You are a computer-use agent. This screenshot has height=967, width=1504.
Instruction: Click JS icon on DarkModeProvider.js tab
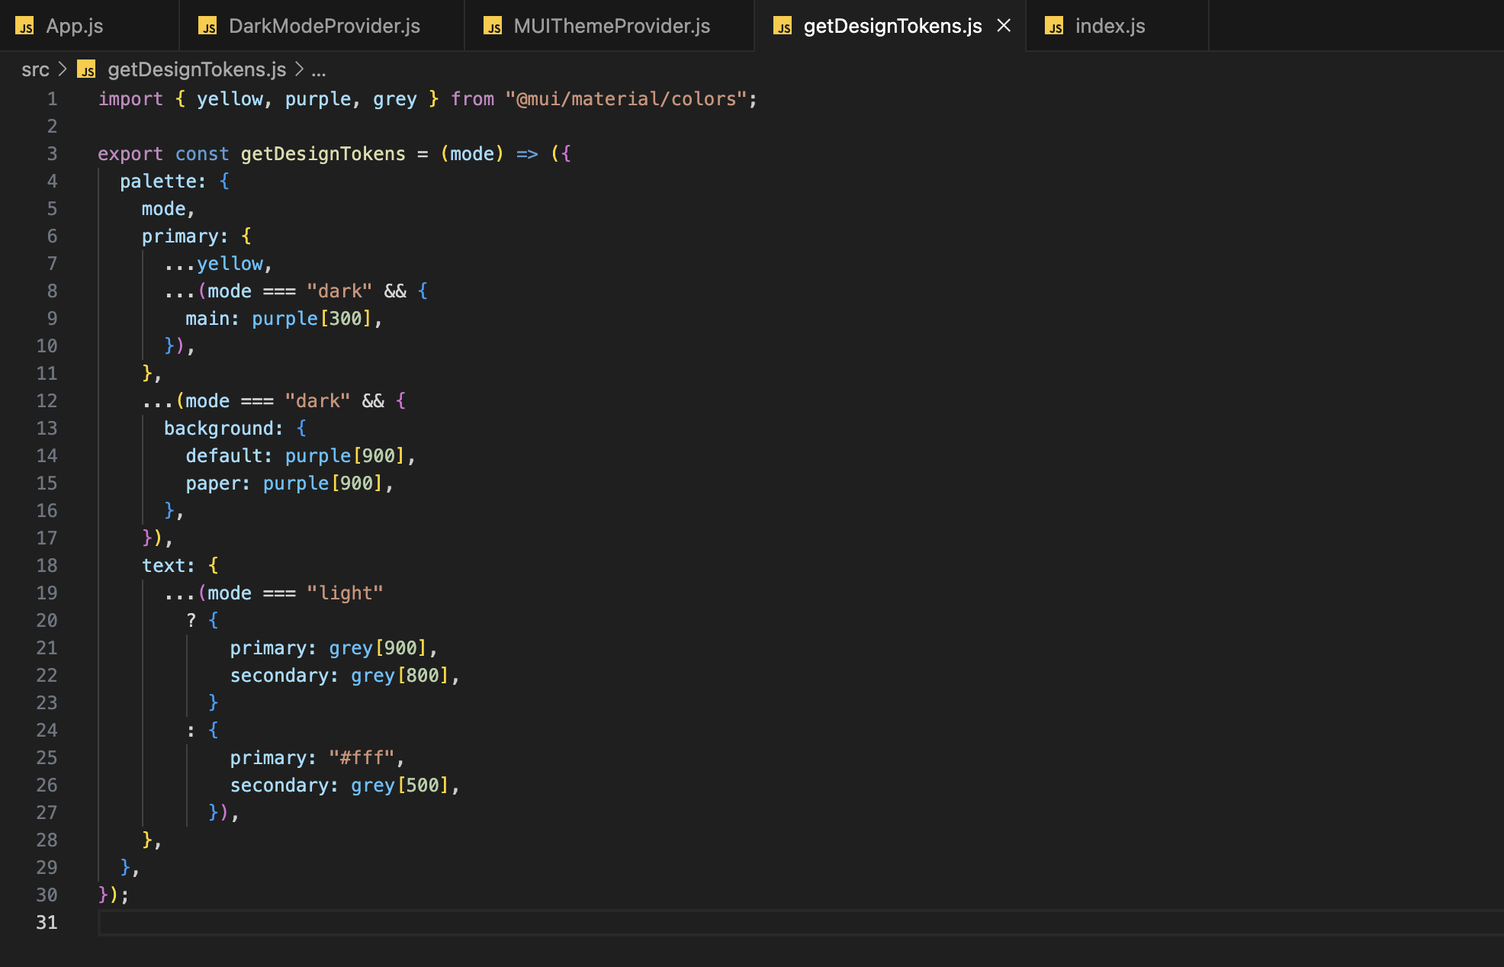[x=207, y=27]
